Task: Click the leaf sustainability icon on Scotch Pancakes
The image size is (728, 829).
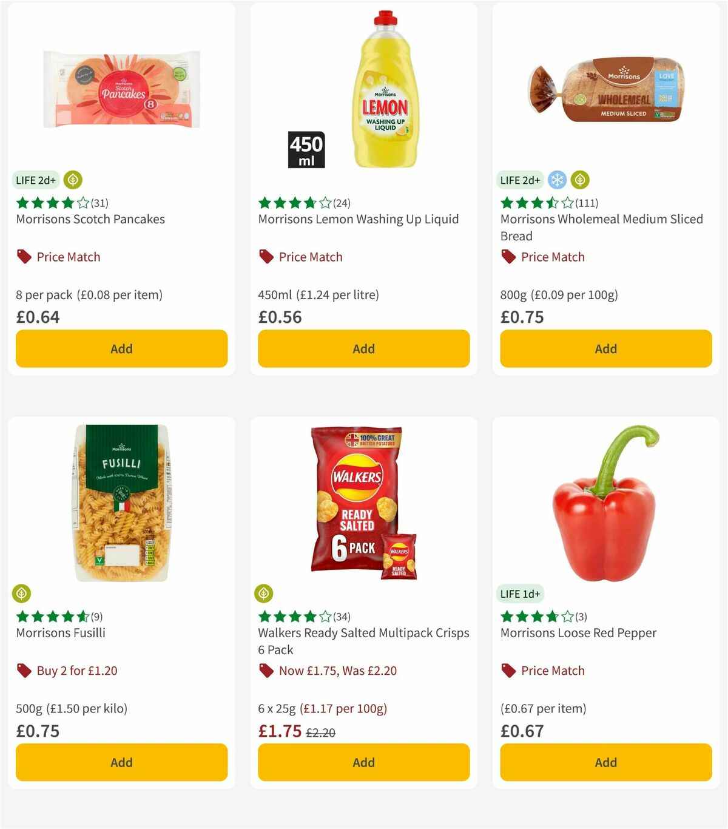Action: point(73,180)
